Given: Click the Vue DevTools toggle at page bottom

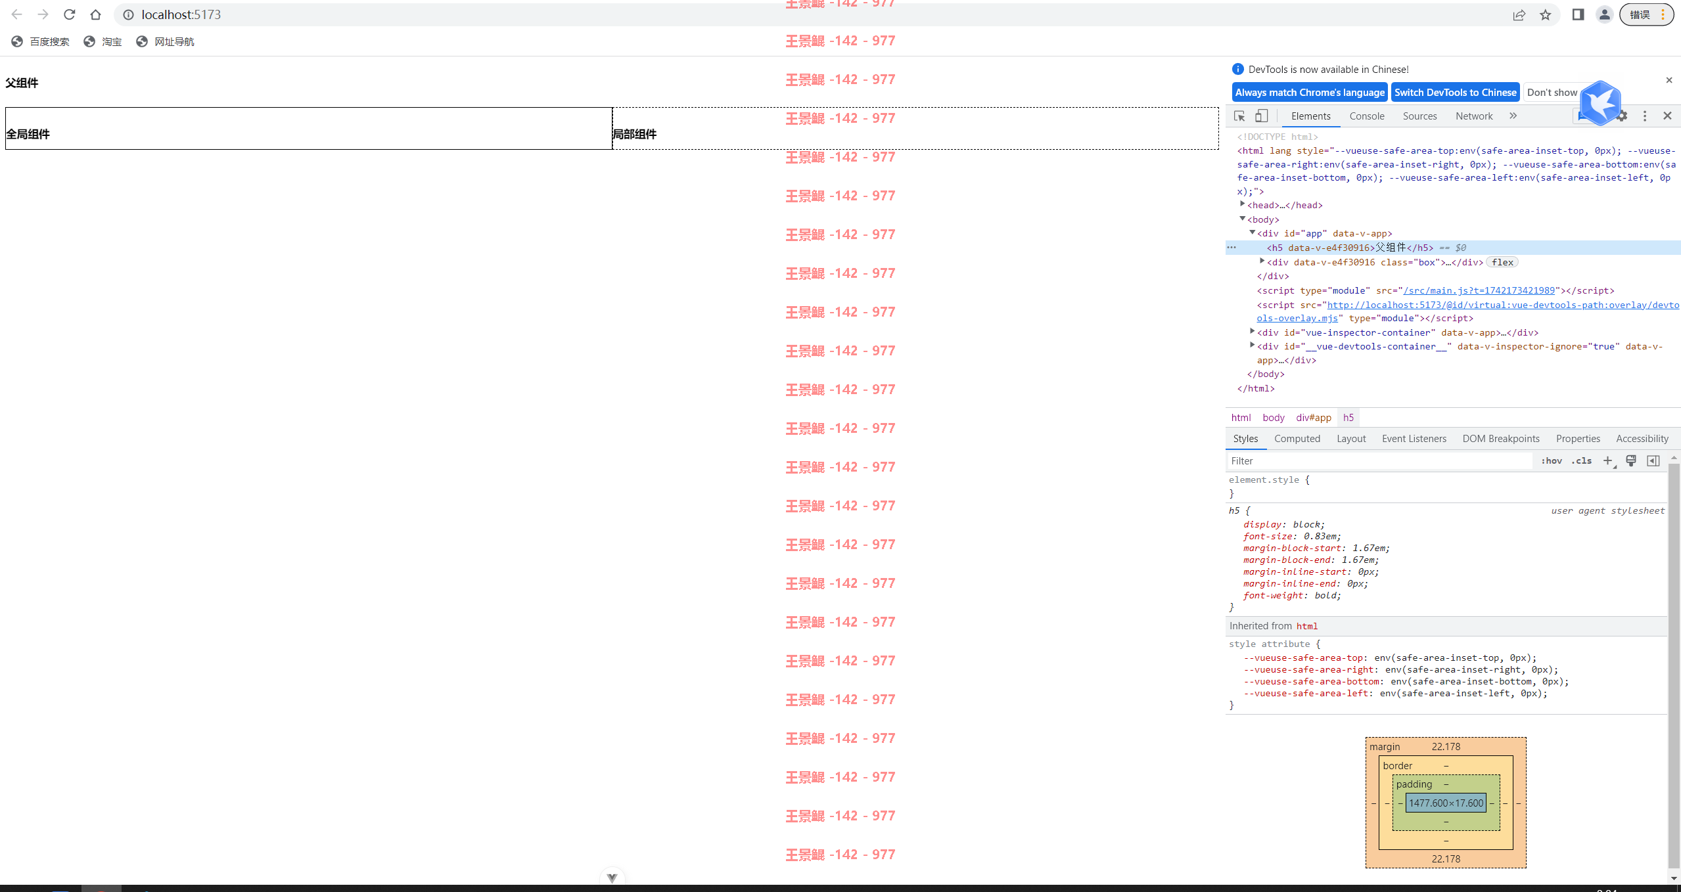Looking at the screenshot, I should tap(612, 878).
